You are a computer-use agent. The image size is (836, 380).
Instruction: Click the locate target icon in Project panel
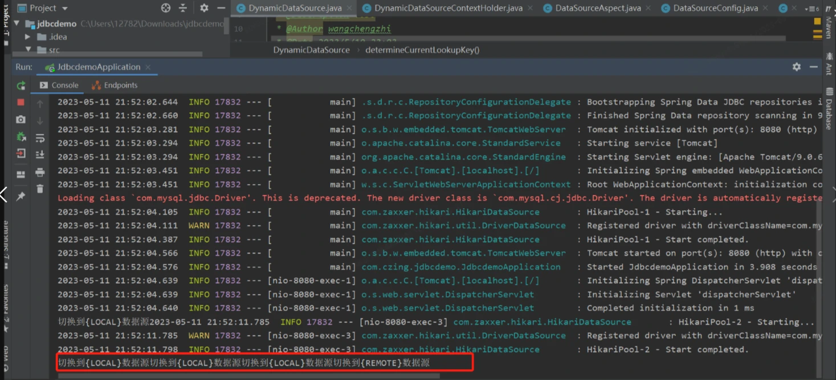[x=166, y=8]
